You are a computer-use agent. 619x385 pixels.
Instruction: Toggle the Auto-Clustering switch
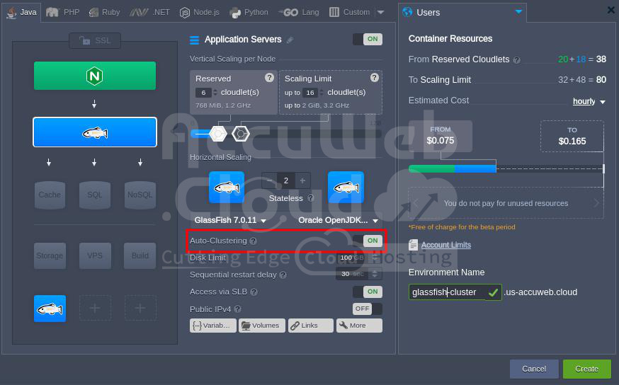pos(368,241)
